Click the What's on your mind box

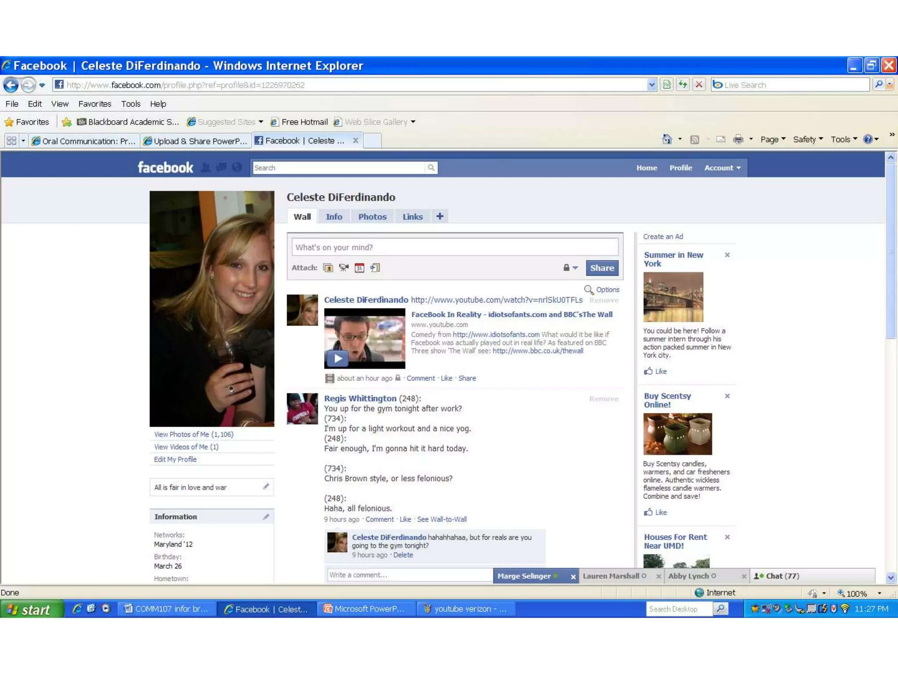click(x=455, y=247)
